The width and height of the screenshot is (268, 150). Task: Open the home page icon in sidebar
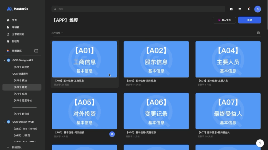point(8,20)
